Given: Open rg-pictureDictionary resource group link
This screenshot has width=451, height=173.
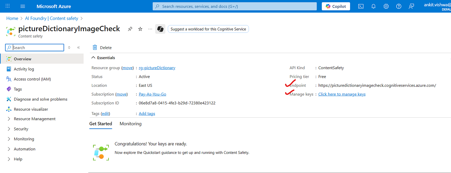Looking at the screenshot, I should [157, 68].
